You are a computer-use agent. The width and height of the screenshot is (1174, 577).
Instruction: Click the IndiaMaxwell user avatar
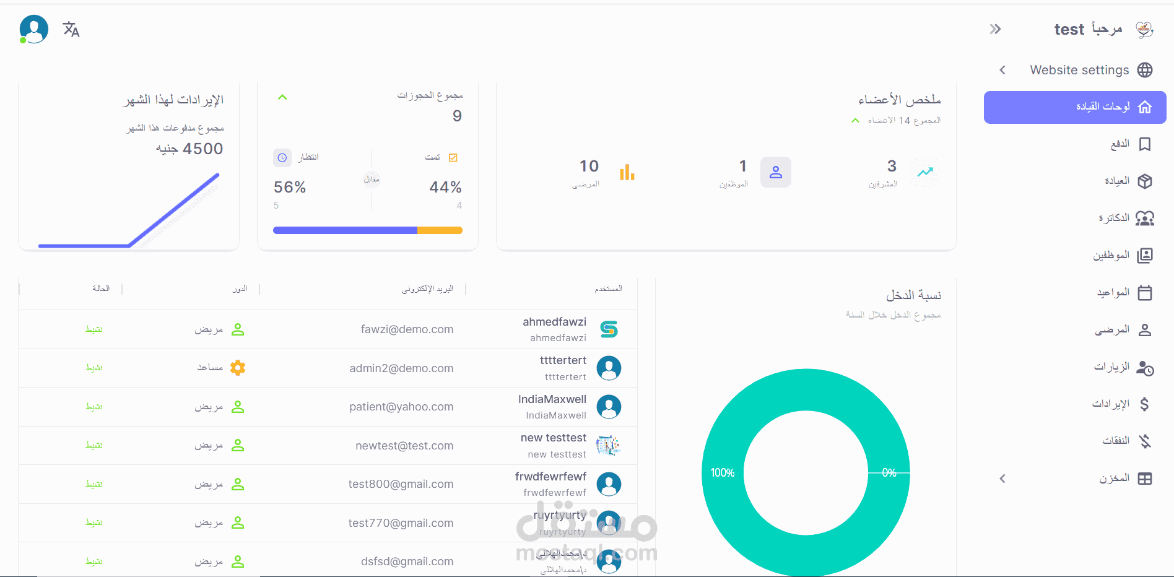(609, 407)
